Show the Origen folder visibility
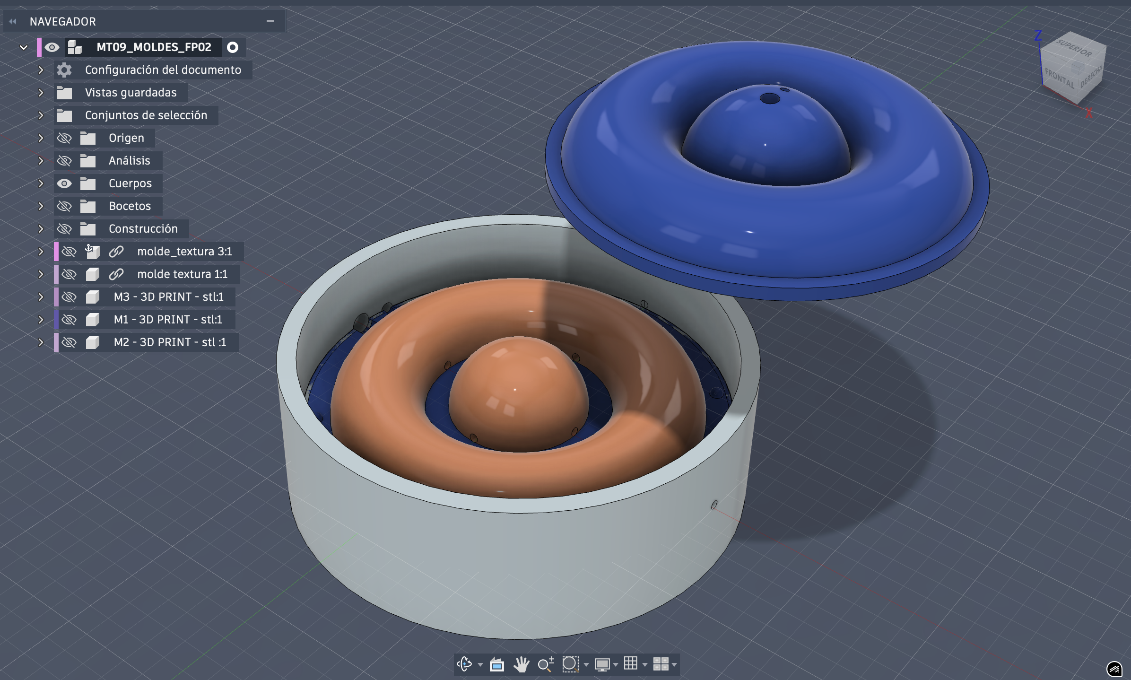Viewport: 1131px width, 680px height. (x=64, y=138)
